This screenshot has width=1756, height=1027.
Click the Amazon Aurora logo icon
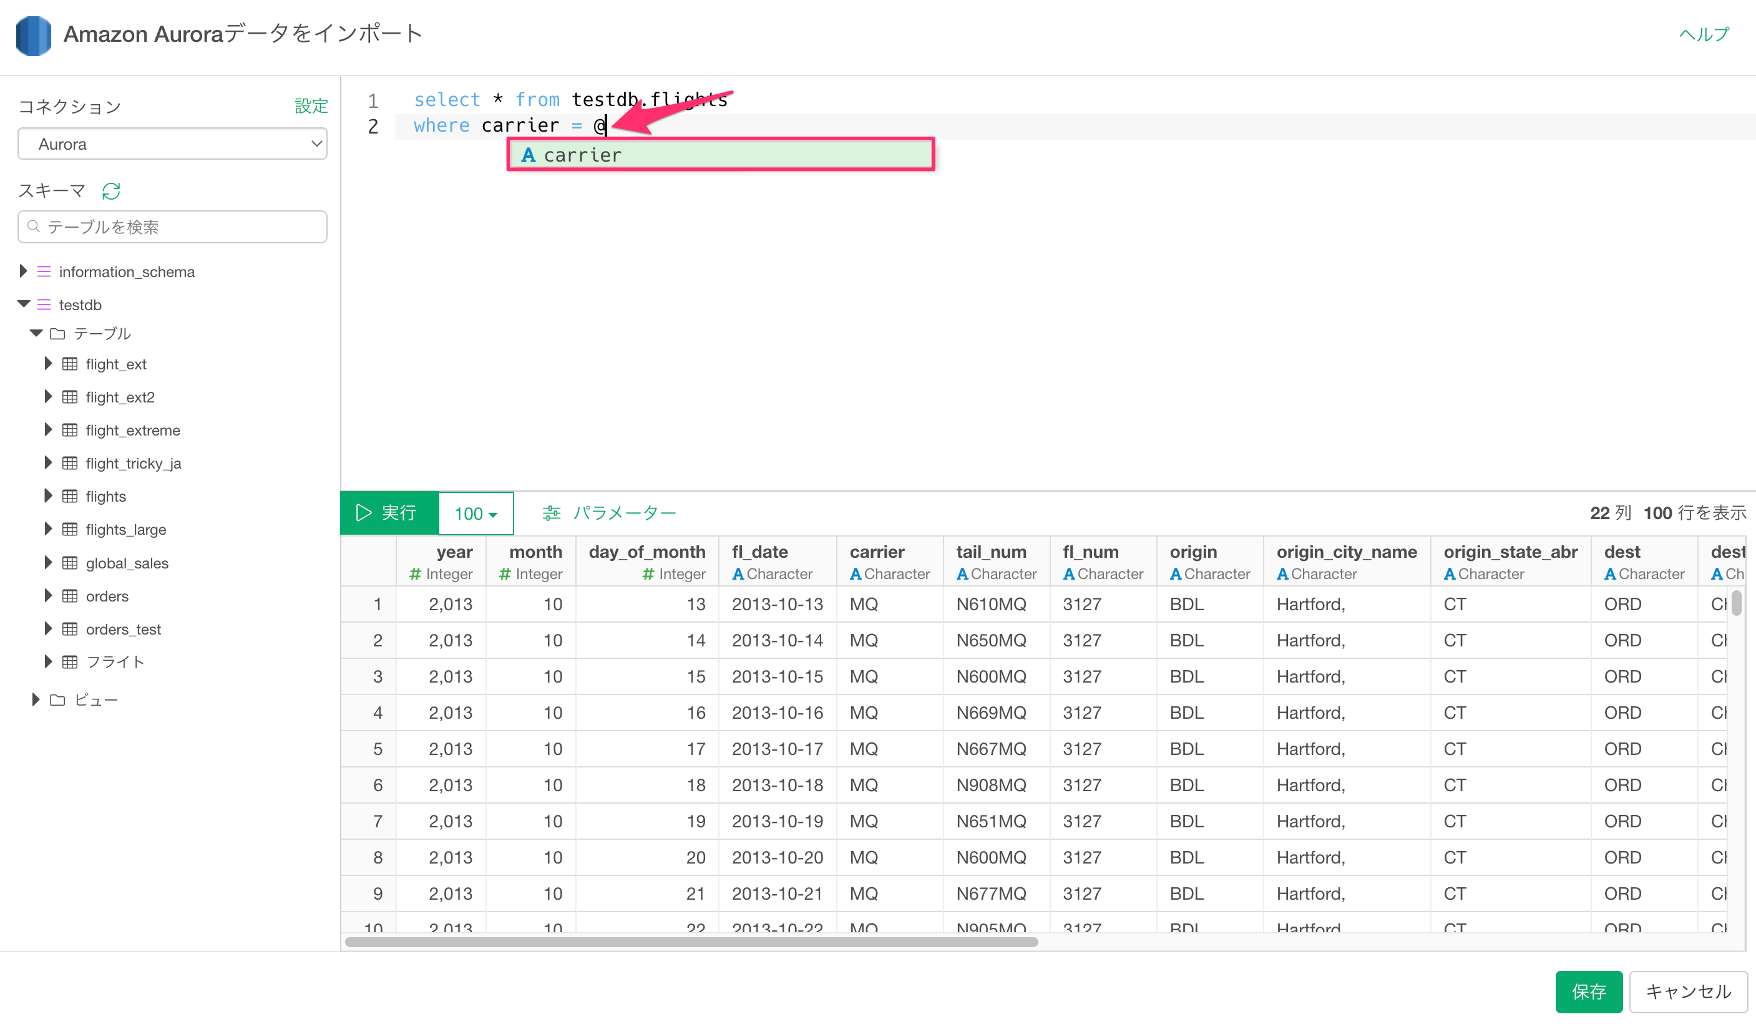tap(34, 35)
